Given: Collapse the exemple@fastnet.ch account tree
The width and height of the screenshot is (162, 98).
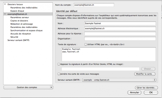Looking at the screenshot, I should point(5,14).
